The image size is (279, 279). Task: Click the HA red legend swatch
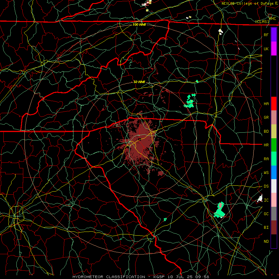[x=274, y=104]
